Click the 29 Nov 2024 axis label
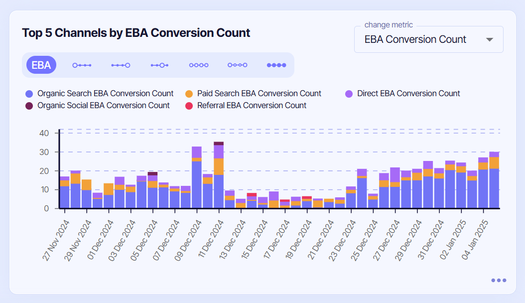525x303 pixels. click(x=78, y=240)
